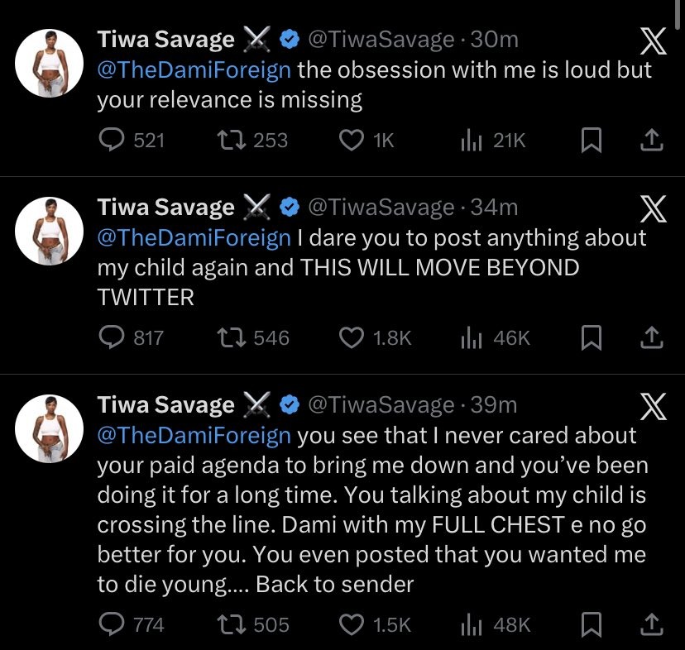View analytics showing 21K views

pyautogui.click(x=472, y=141)
